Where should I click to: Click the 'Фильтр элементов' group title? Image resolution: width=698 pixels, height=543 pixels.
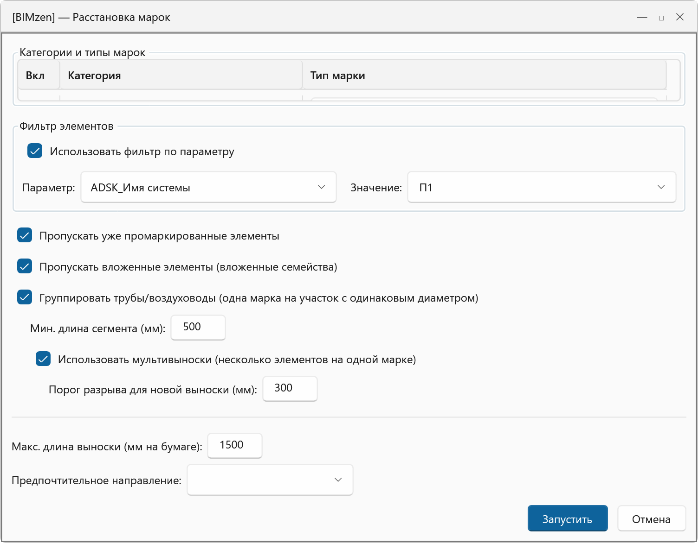click(66, 126)
